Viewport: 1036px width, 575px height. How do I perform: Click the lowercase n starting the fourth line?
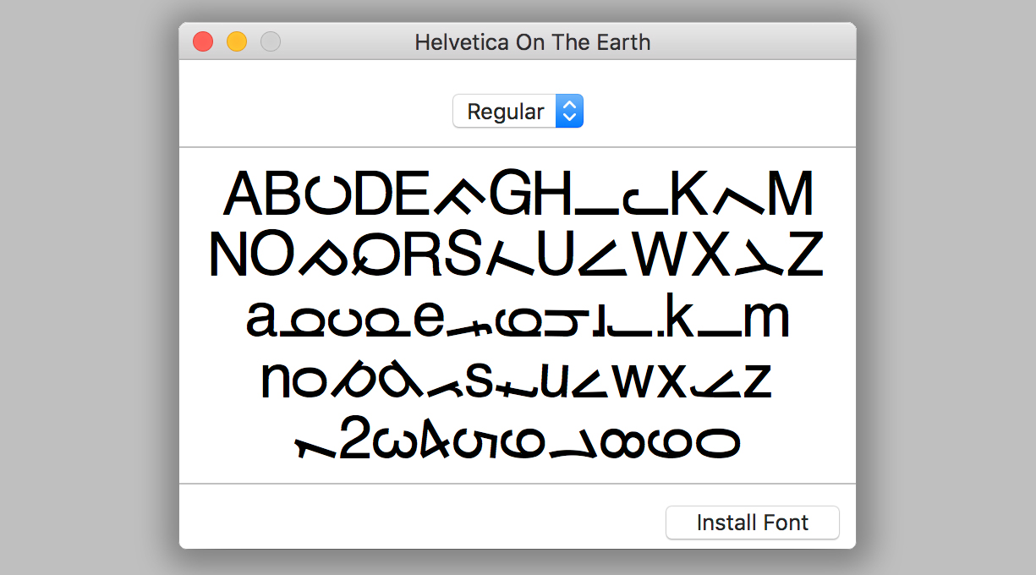(277, 381)
